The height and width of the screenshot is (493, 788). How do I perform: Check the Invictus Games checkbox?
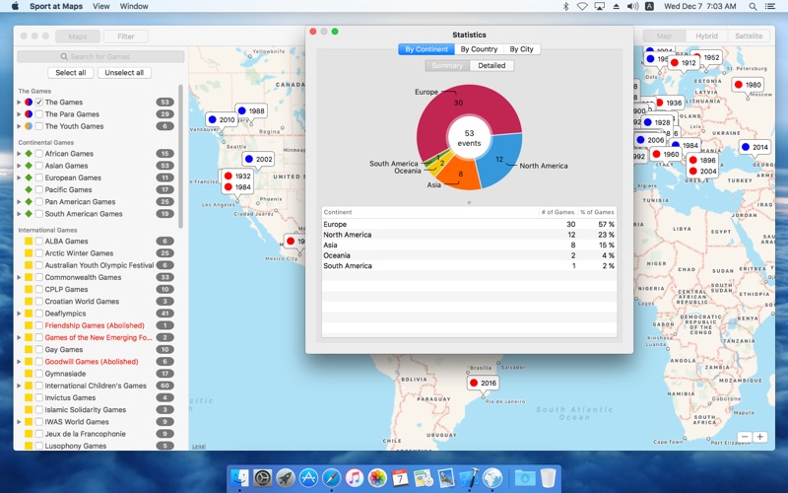[x=39, y=398]
